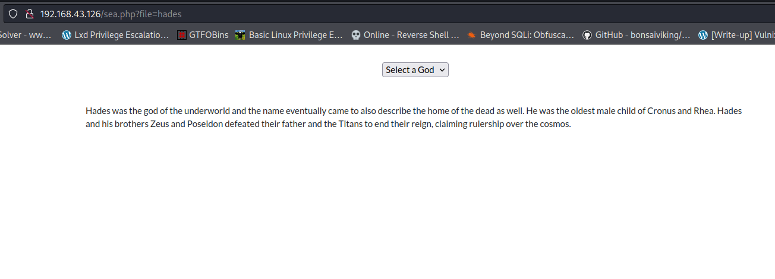Open the Select a God dropdown
Viewport: 775px width, 279px height.
[x=415, y=70]
